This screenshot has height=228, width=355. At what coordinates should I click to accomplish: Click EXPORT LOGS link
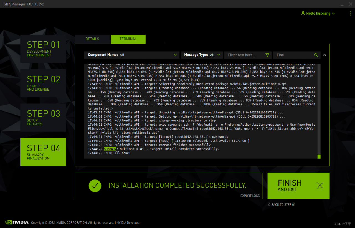pyautogui.click(x=250, y=196)
